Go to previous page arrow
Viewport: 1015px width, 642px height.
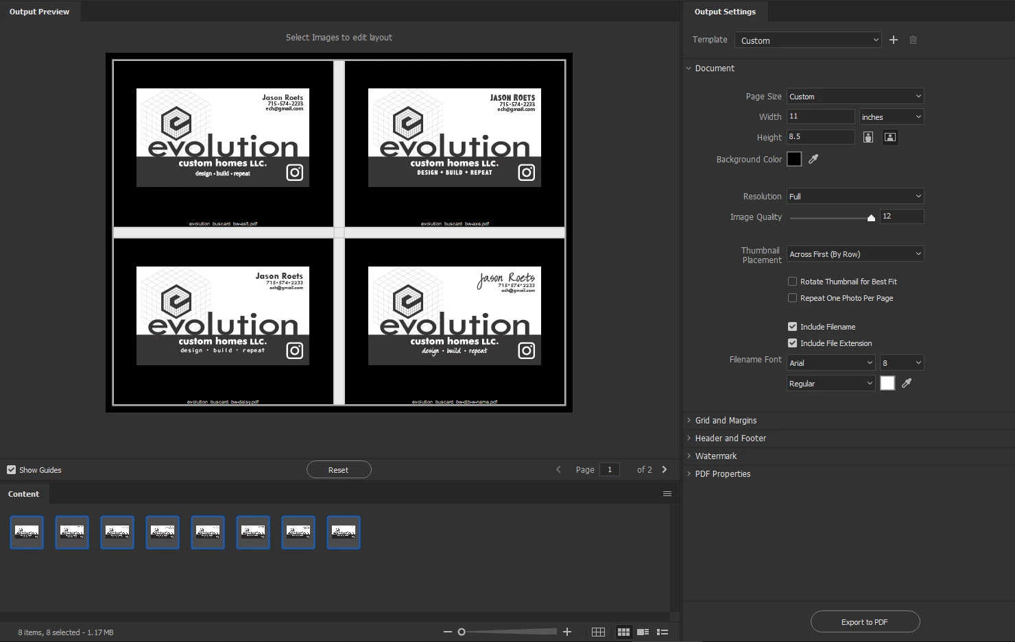click(558, 469)
